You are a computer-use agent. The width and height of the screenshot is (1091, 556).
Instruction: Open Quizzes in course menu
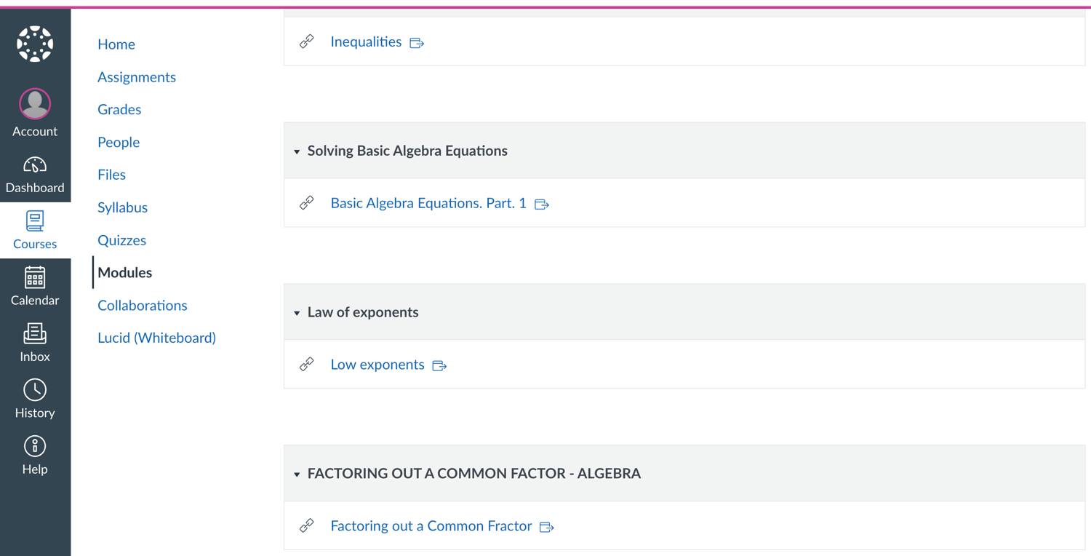pyautogui.click(x=121, y=240)
